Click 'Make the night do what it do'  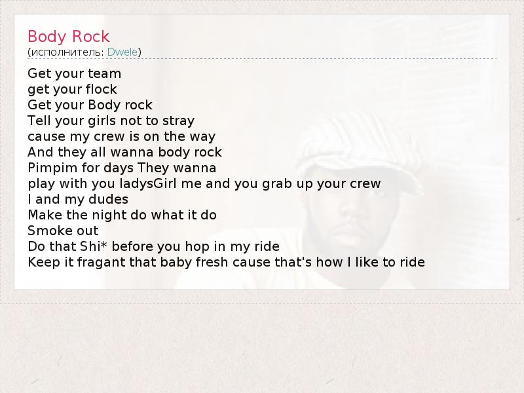(x=122, y=215)
